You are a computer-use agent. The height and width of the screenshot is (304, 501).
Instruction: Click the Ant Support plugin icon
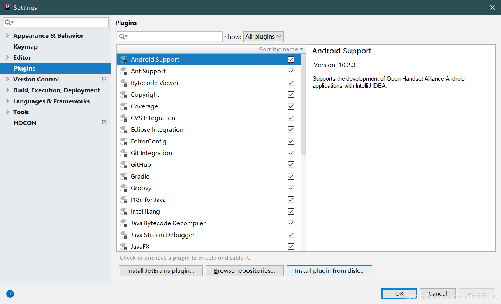[124, 71]
